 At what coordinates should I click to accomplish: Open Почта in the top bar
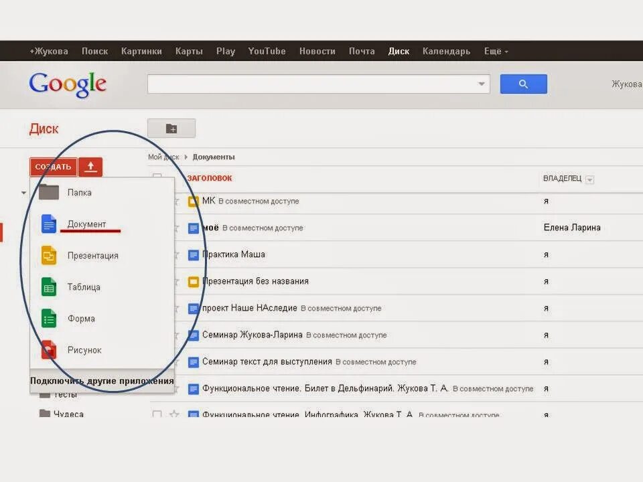[362, 52]
